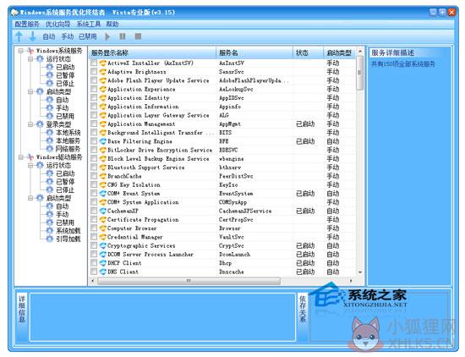Check the Adobe Flash Player Update Service checkbox

[x=94, y=80]
